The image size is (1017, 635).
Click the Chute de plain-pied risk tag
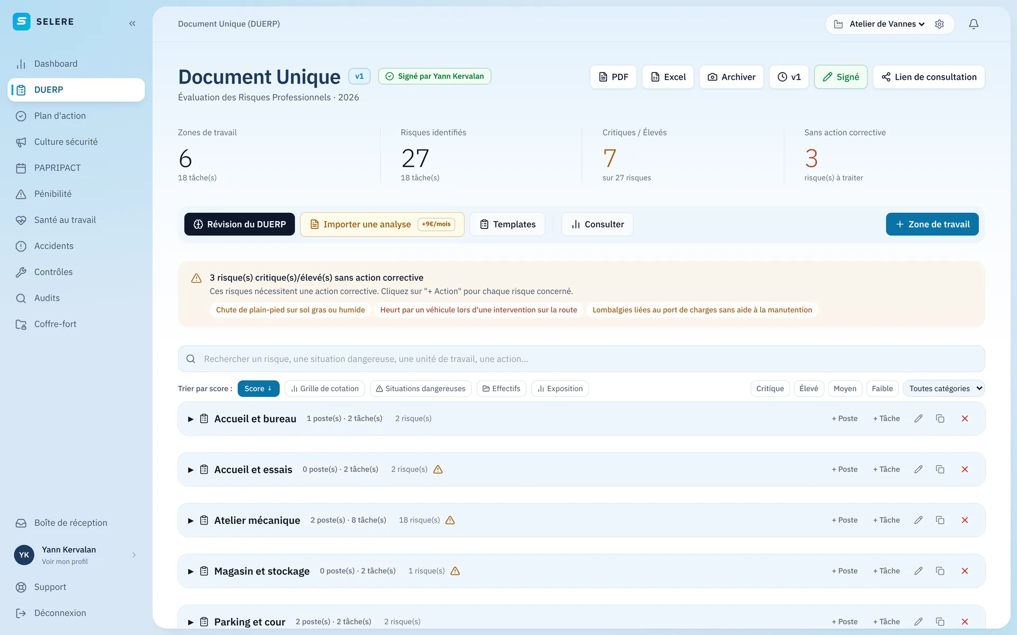coord(290,310)
